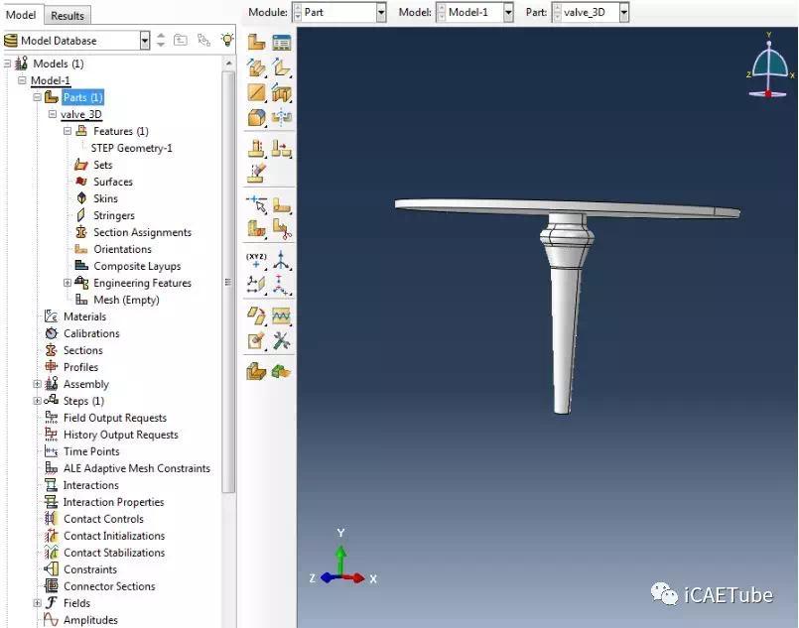Select Mesh (Empty) in the tree

(x=126, y=300)
